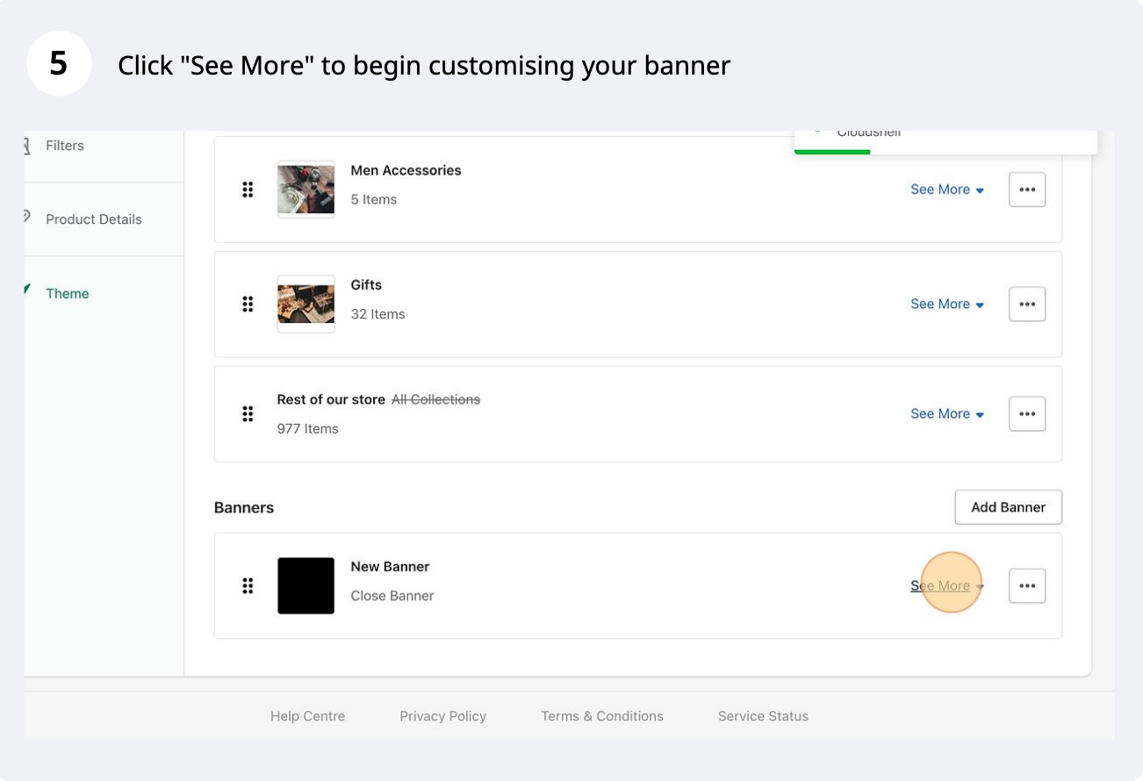
Task: Click the "New Banner" title text
Action: (390, 567)
